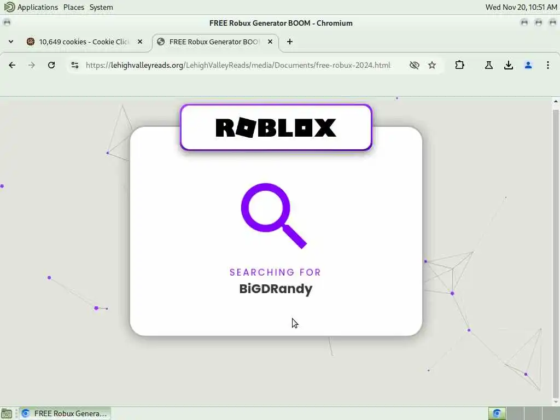Click the forward navigation arrow

32,65
